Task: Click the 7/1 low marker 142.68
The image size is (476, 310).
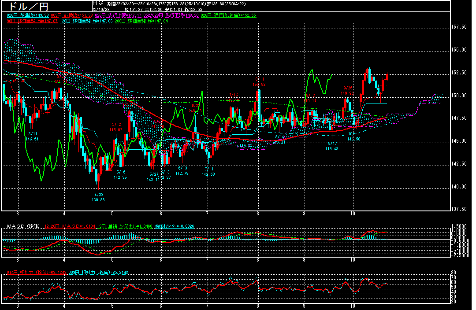Action: tap(208, 172)
